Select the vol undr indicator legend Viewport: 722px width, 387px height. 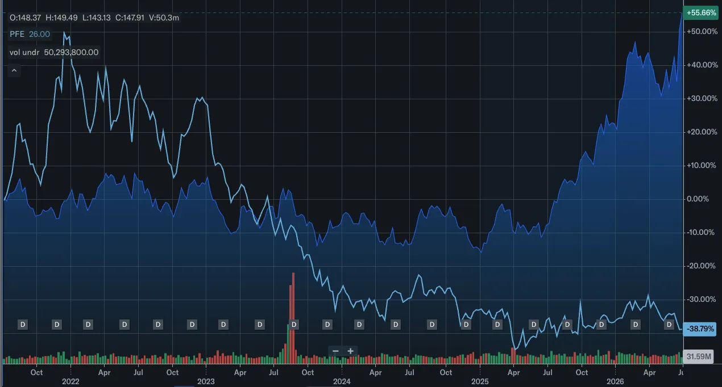pyautogui.click(x=54, y=52)
